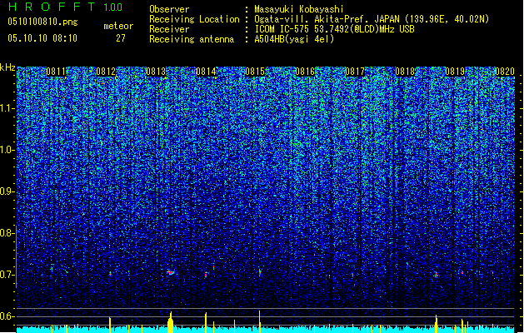The height and width of the screenshot is (333, 524).
Task: Click the antenna A504HB(yagi 4el) text
Action: (294, 39)
